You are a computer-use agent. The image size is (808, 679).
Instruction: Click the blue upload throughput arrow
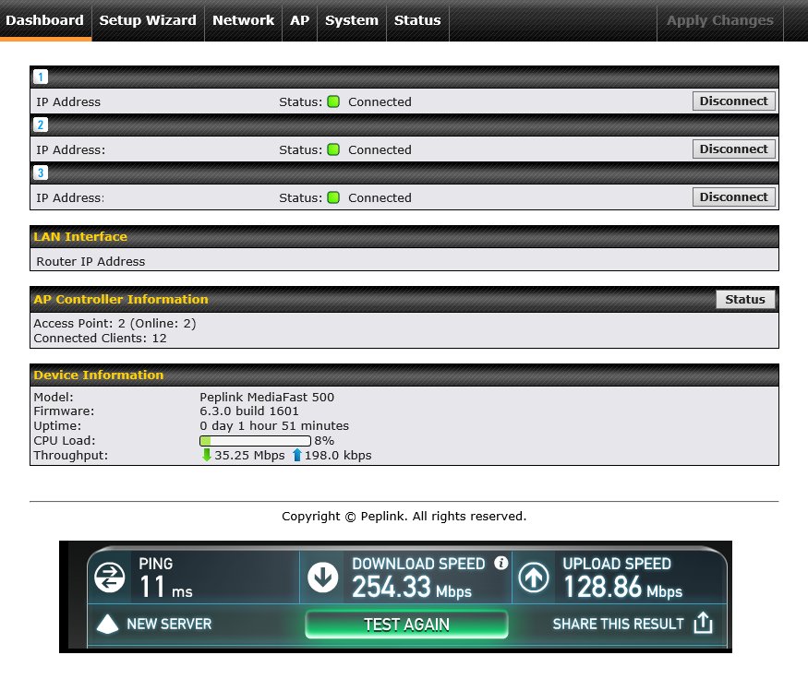point(296,455)
